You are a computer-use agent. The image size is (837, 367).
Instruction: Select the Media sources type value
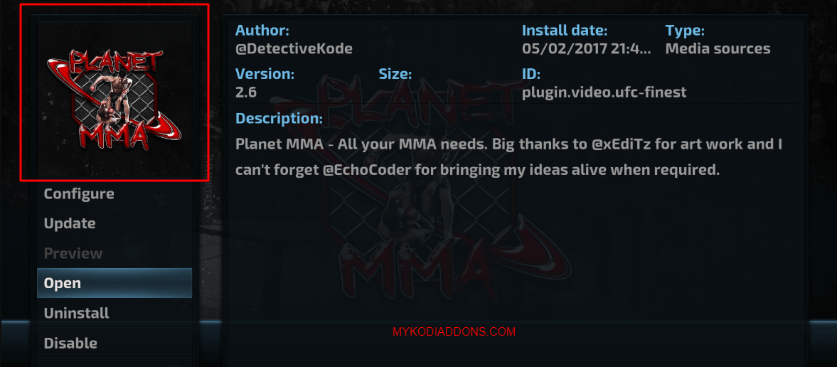coord(718,48)
